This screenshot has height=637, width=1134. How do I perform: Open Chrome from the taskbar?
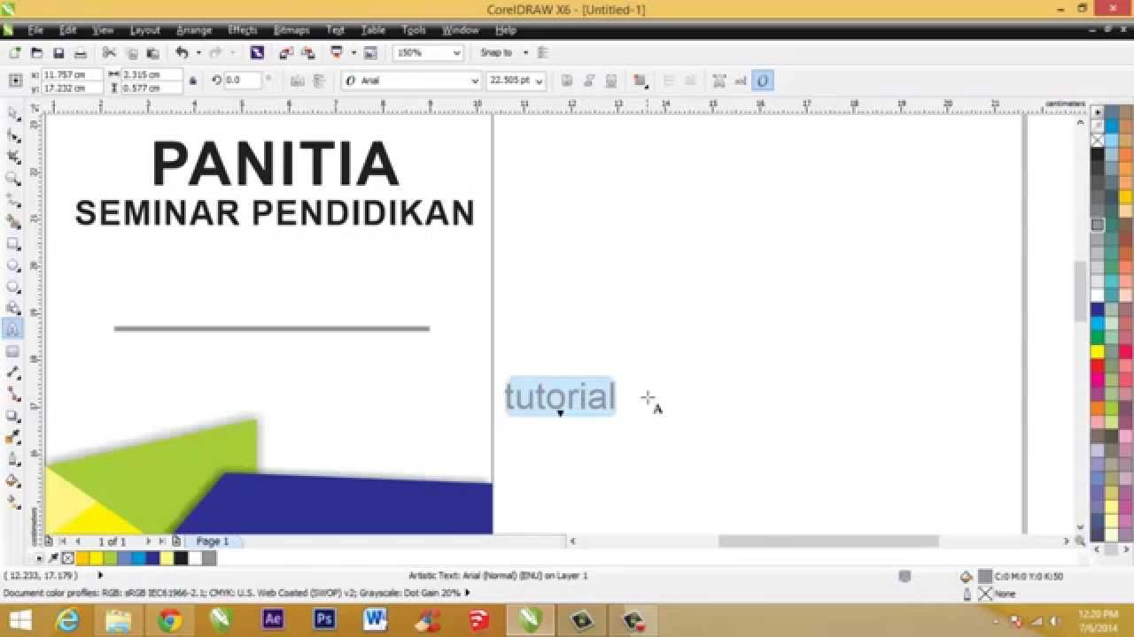click(x=170, y=620)
